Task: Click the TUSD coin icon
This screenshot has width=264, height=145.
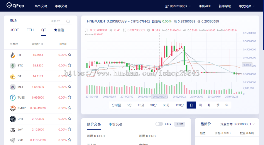Action: coord(13,98)
